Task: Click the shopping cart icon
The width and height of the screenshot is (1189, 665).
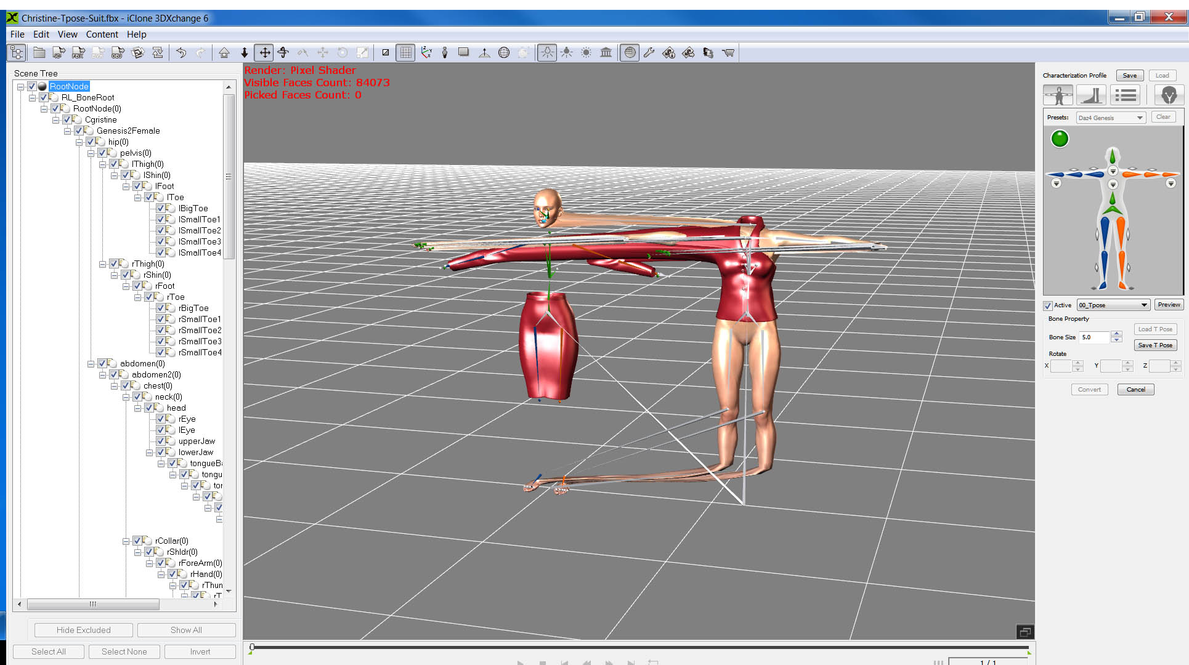Action: click(728, 53)
